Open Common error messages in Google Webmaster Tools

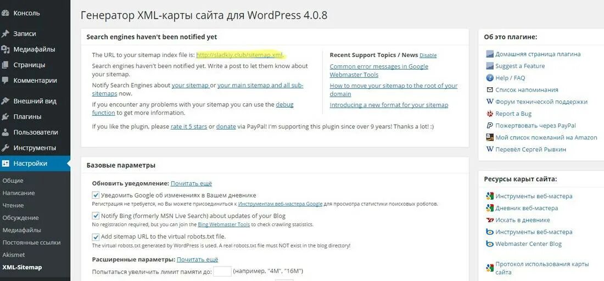379,70
